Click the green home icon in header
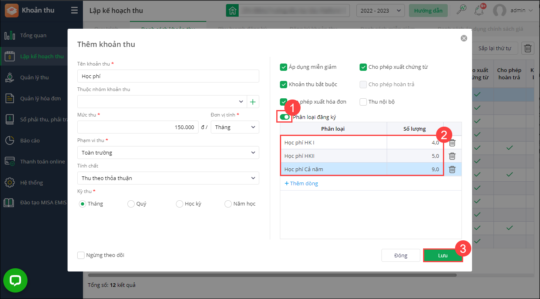Screen dimensions: 540x299 click(x=232, y=11)
